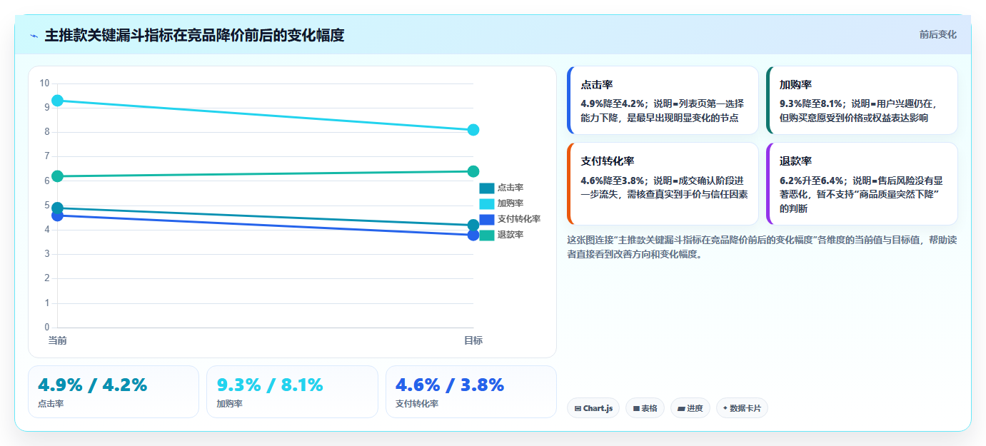
Task: Select the 表格 tag
Action: [x=645, y=408]
